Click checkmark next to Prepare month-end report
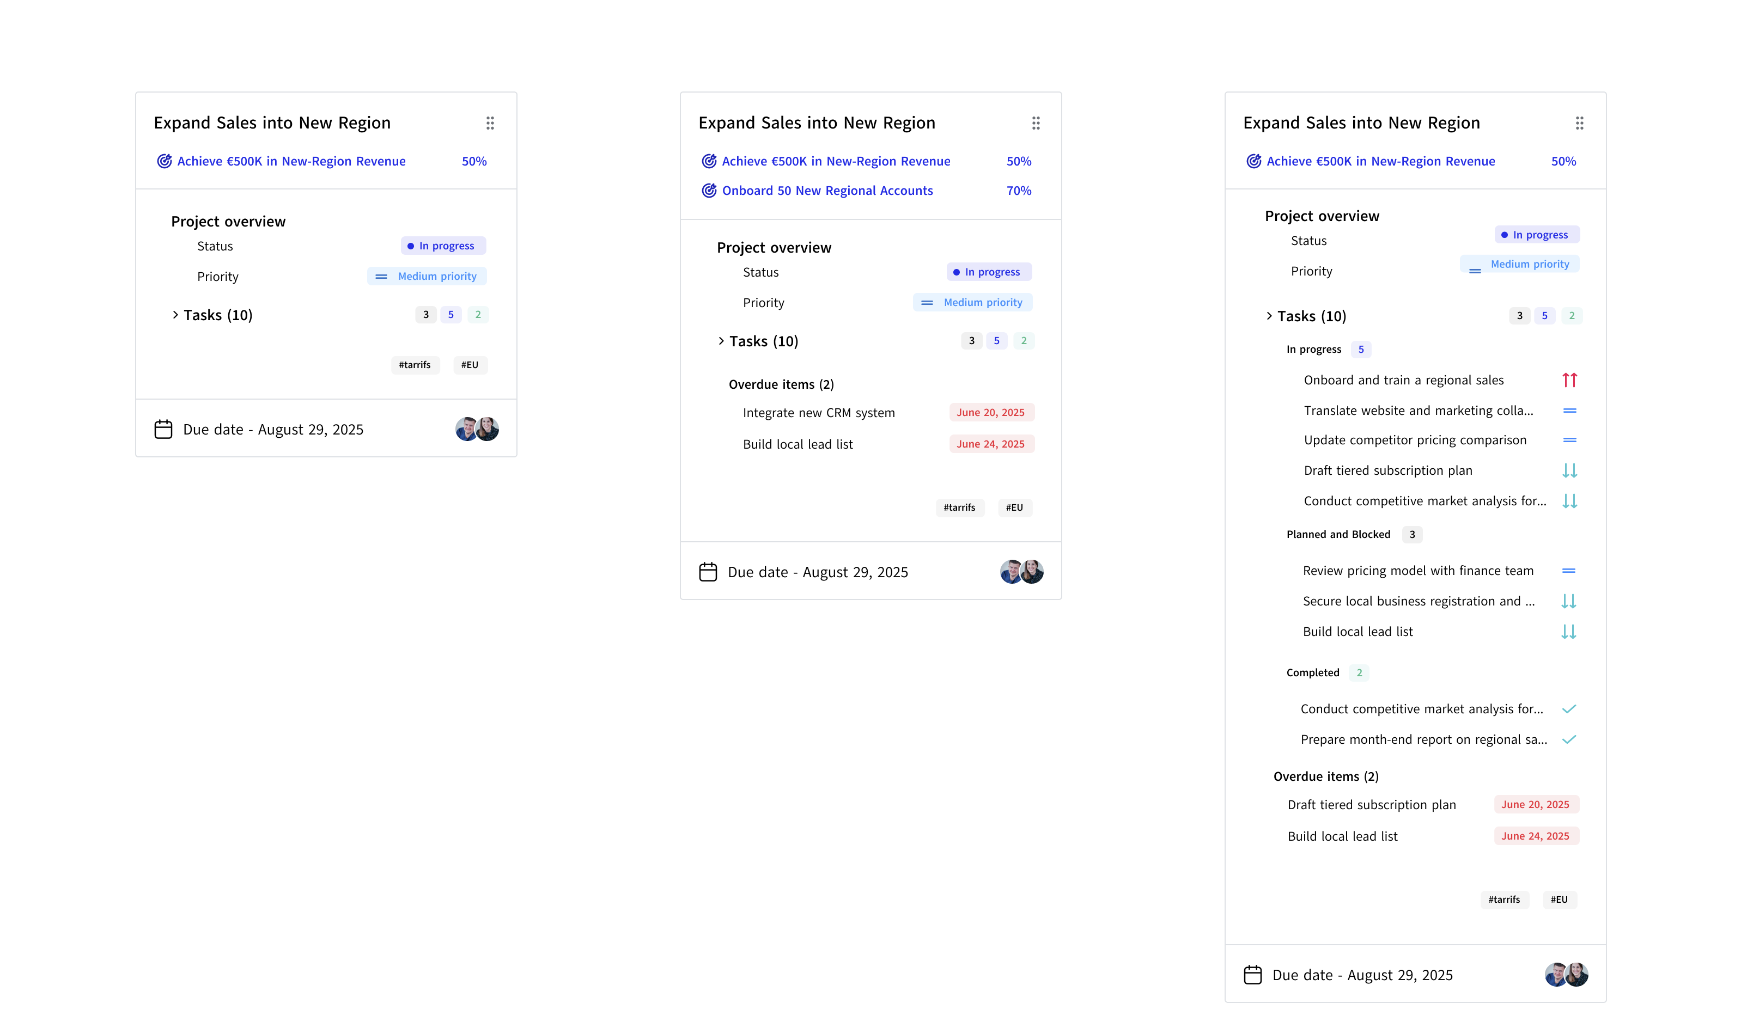The image size is (1741, 1028). (1569, 739)
